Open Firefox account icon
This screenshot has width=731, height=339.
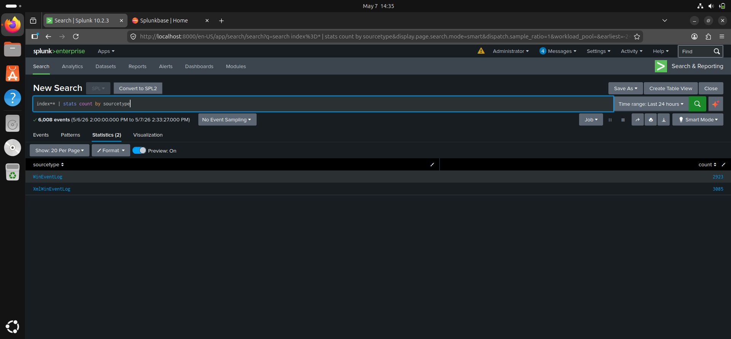coord(694,37)
